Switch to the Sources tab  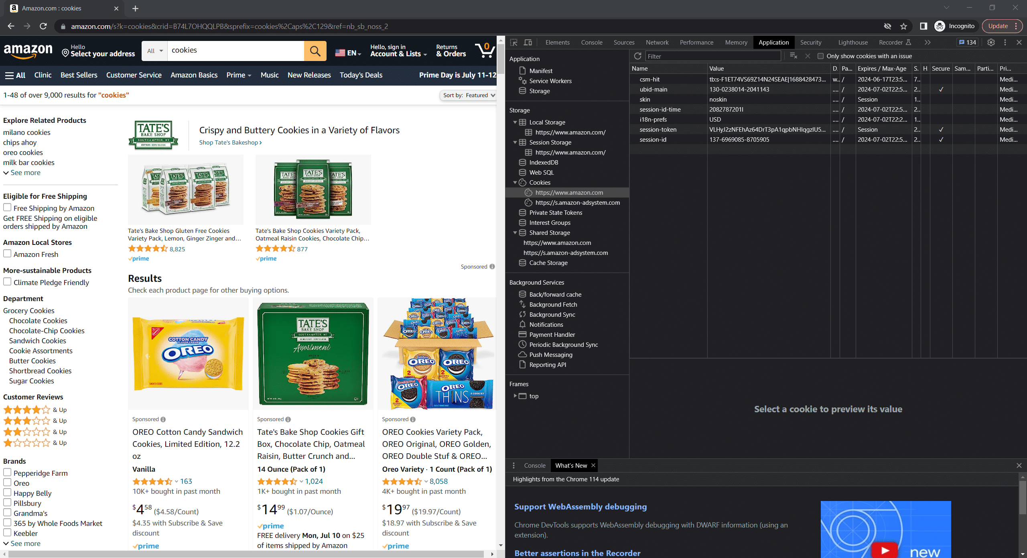point(624,43)
